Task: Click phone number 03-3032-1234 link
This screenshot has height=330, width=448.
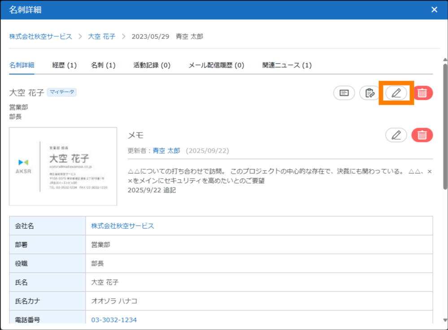Action: point(114,320)
